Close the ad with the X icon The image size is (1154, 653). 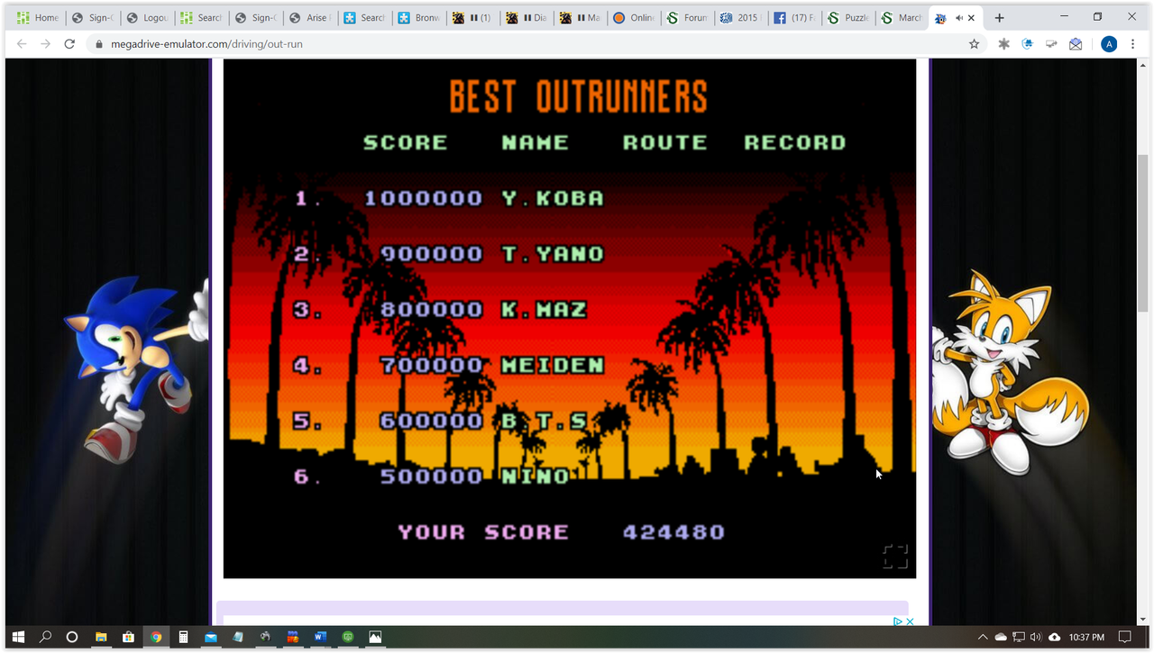(x=910, y=621)
